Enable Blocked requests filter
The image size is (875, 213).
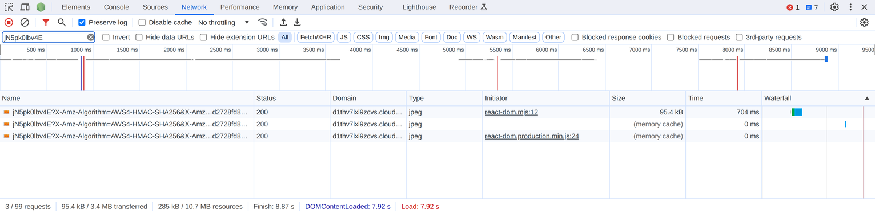pos(671,37)
